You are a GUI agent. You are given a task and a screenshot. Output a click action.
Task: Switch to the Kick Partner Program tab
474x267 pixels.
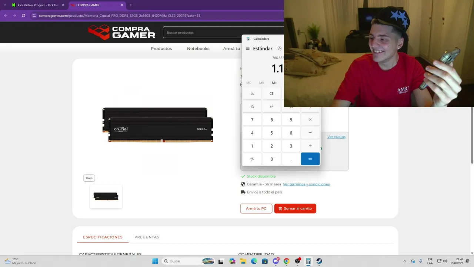tap(38, 5)
